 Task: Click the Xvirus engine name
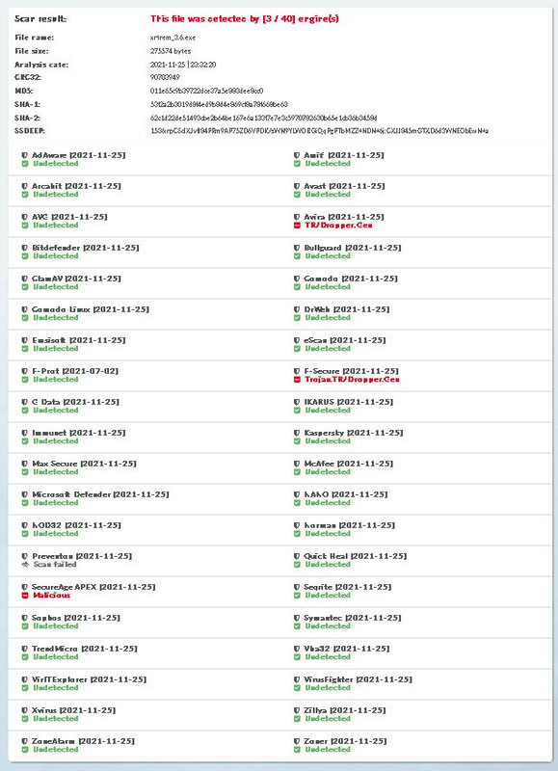click(x=44, y=710)
